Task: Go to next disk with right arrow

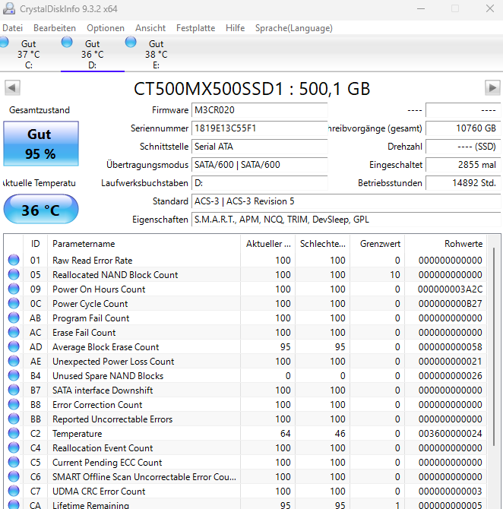Action: pos(492,87)
